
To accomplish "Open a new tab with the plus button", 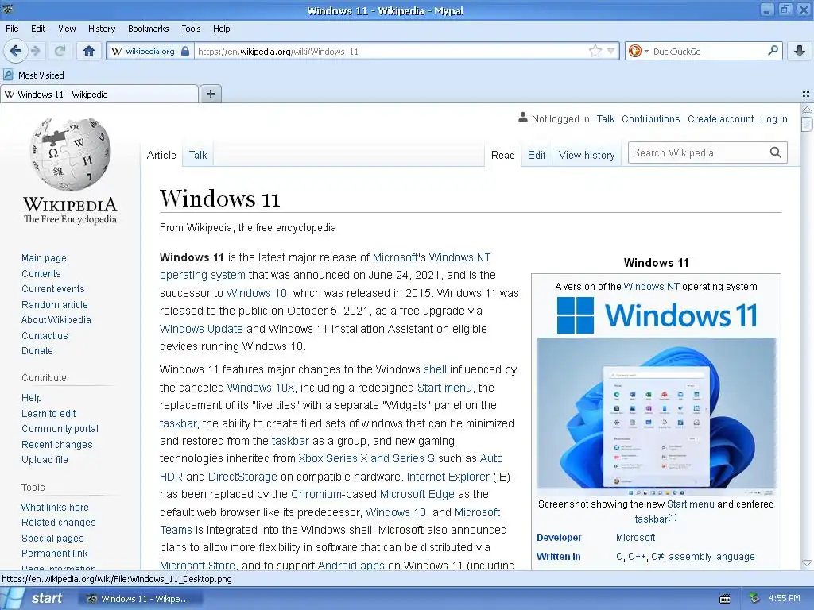I will point(210,94).
